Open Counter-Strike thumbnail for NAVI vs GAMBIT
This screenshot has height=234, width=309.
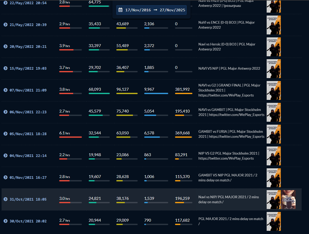[273, 112]
